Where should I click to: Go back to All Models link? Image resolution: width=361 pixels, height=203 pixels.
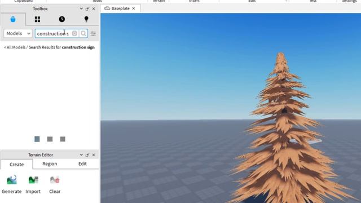pos(15,47)
